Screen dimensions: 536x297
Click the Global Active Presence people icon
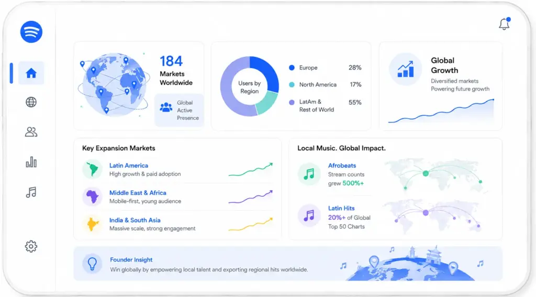(166, 108)
